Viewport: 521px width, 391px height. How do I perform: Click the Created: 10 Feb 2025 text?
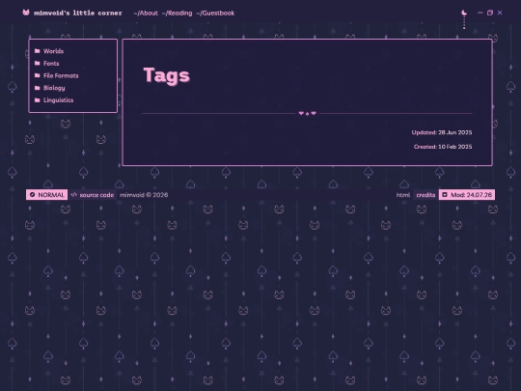(443, 147)
